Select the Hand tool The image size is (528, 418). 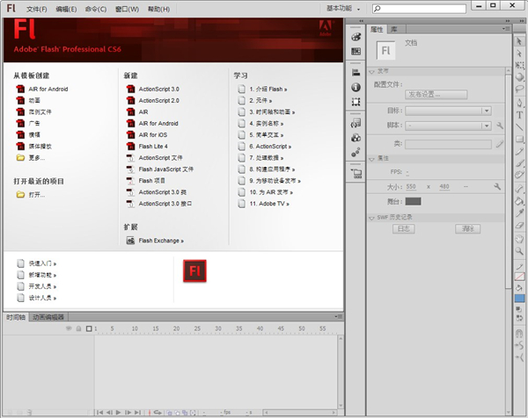520,238
